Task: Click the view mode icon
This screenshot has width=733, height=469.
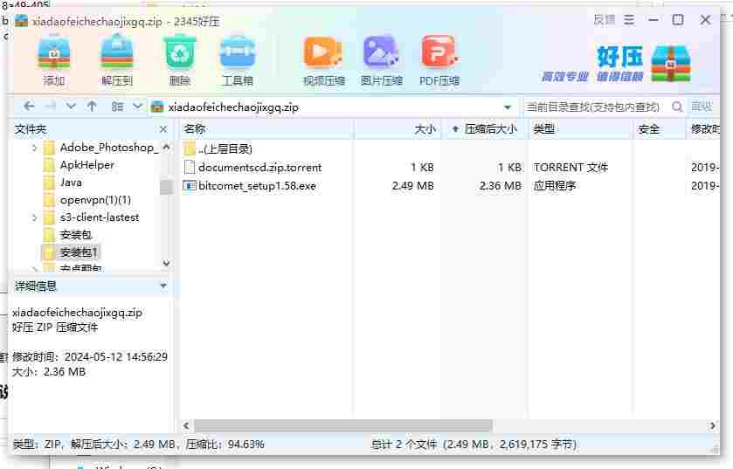Action: tap(117, 107)
